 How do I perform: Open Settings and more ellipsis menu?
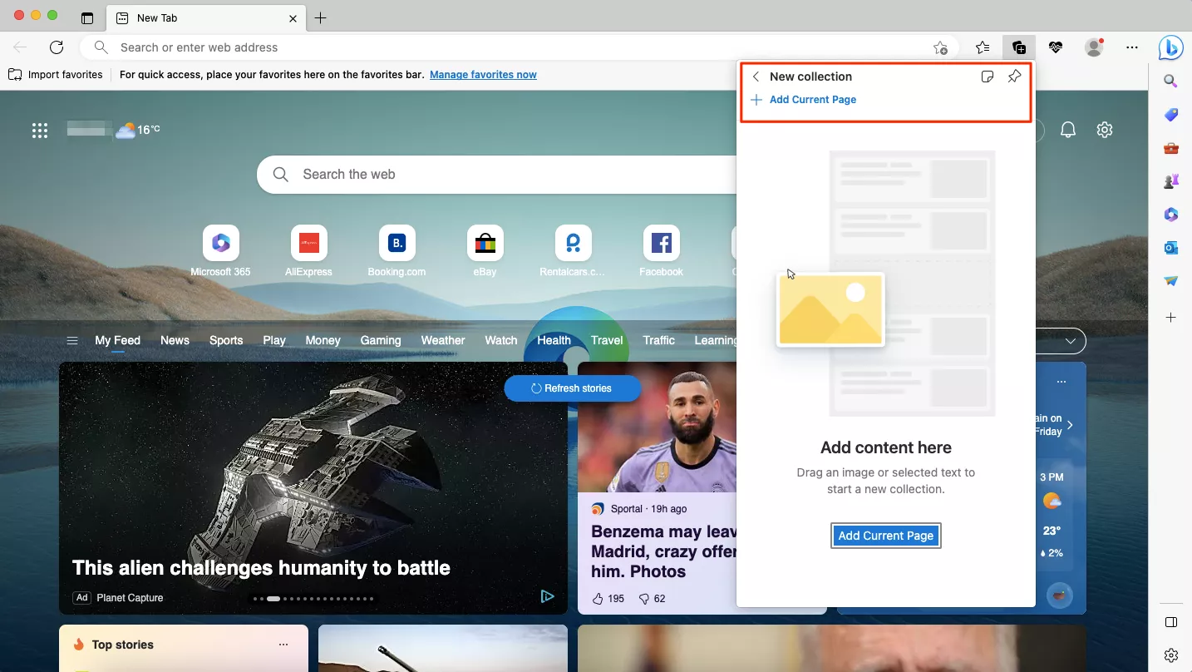coord(1132,47)
